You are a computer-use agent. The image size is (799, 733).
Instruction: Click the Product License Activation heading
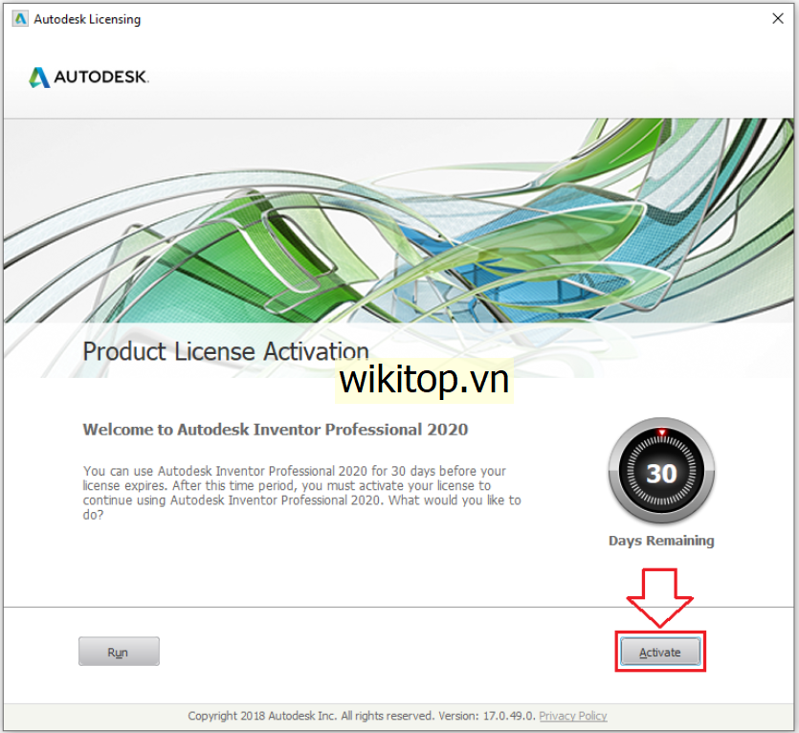[226, 351]
